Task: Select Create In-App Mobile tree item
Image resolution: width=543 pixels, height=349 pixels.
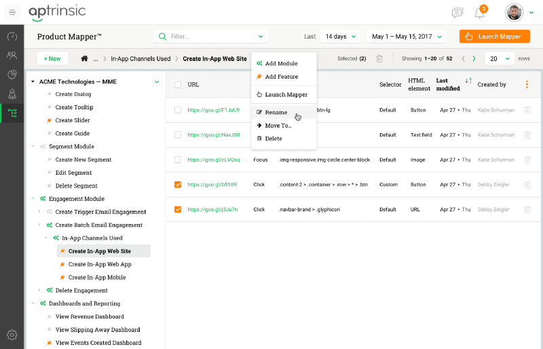Action: [96, 277]
